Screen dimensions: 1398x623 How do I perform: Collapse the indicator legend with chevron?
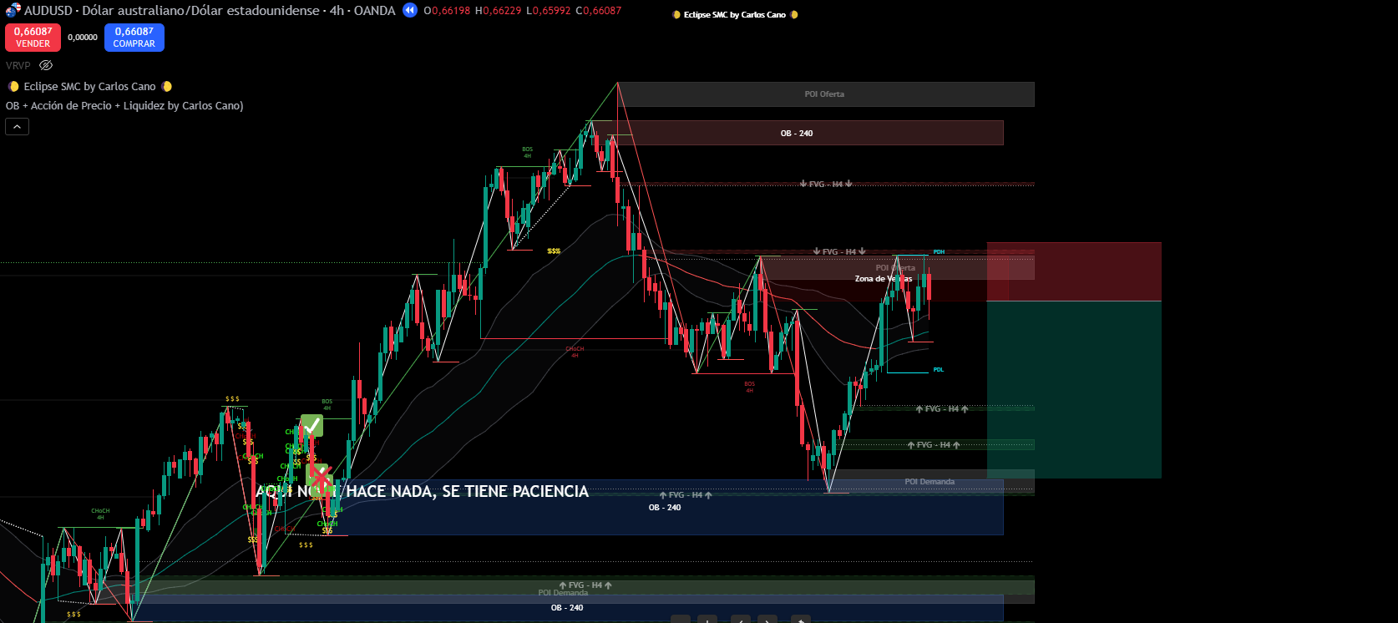coord(18,126)
